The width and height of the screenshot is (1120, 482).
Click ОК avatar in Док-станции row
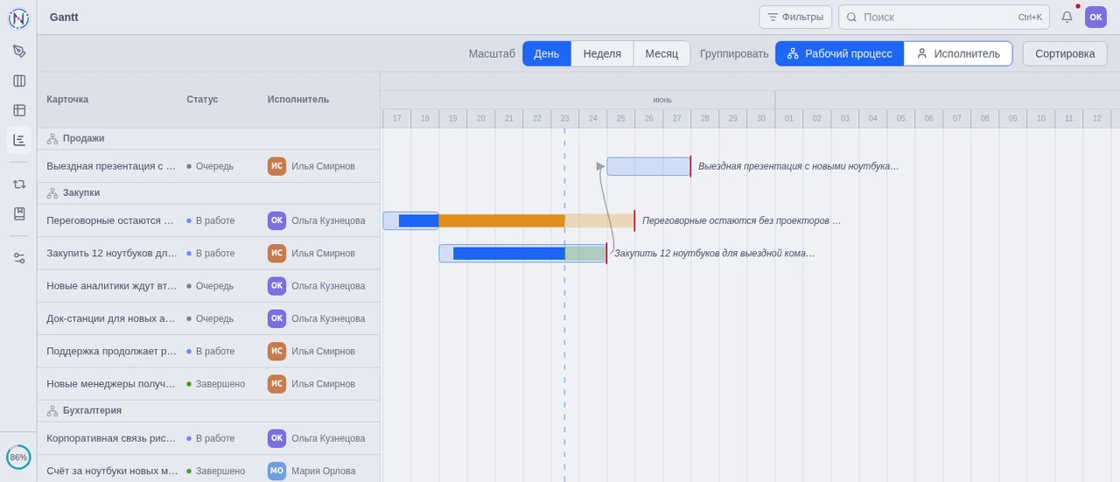tap(276, 318)
